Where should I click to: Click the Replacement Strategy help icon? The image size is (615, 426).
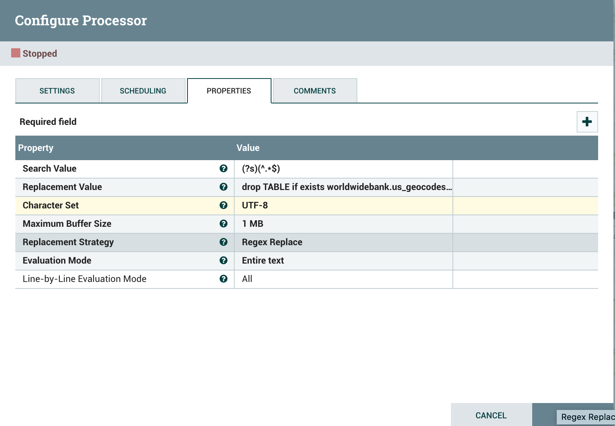click(x=224, y=242)
